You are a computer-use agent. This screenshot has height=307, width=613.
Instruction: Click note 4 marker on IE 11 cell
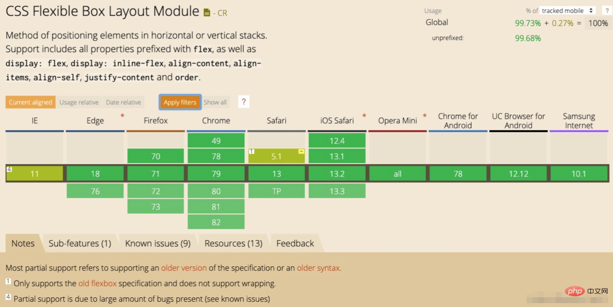tap(9, 169)
